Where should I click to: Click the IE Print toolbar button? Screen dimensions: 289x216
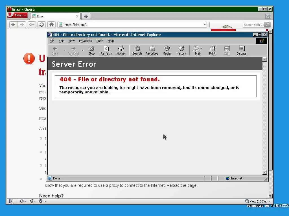(212, 50)
